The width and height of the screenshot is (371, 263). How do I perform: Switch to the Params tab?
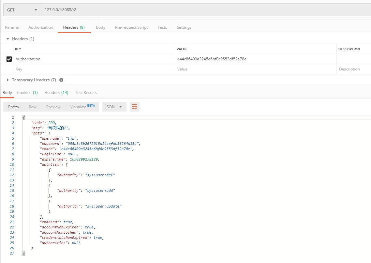click(12, 27)
